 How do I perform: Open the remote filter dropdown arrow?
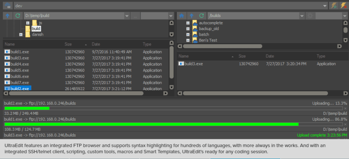(345, 16)
